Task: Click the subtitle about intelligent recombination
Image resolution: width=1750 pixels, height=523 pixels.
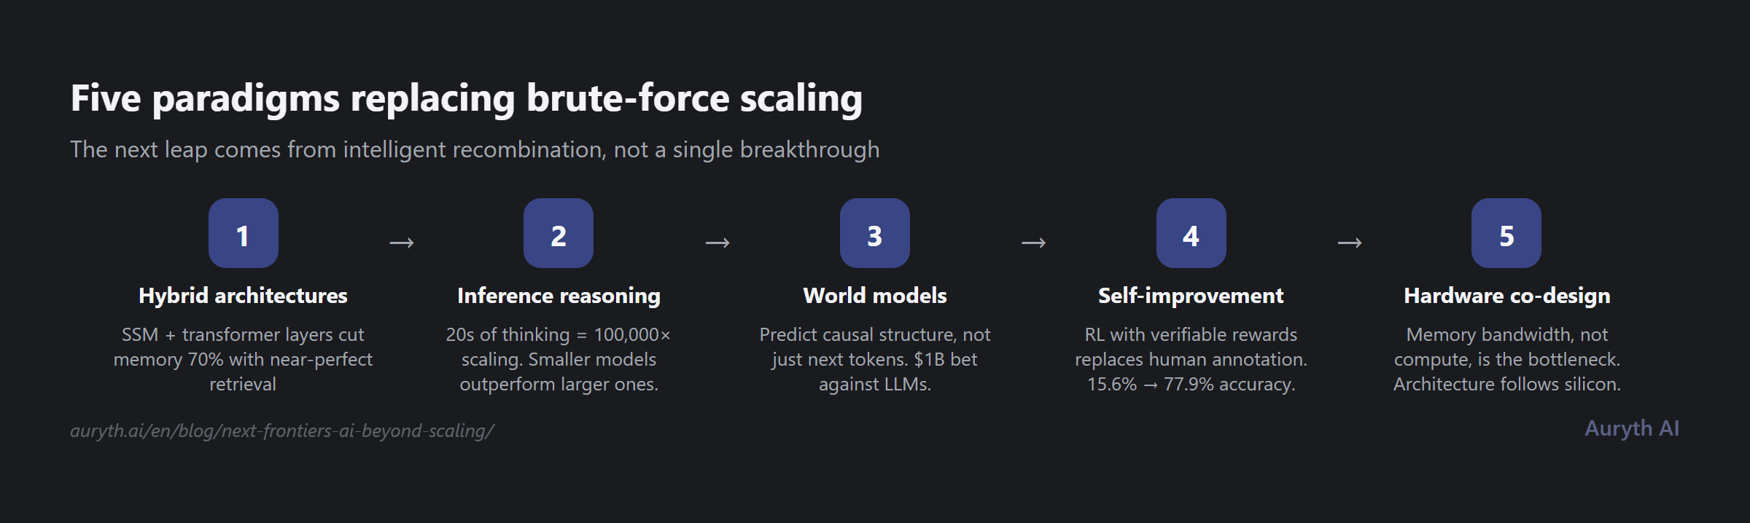Action: coord(475,149)
